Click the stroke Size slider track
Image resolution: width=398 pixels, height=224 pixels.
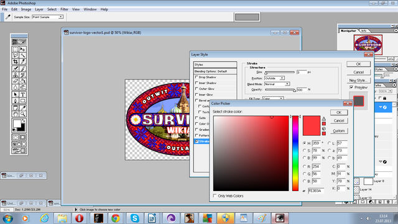click(279, 72)
